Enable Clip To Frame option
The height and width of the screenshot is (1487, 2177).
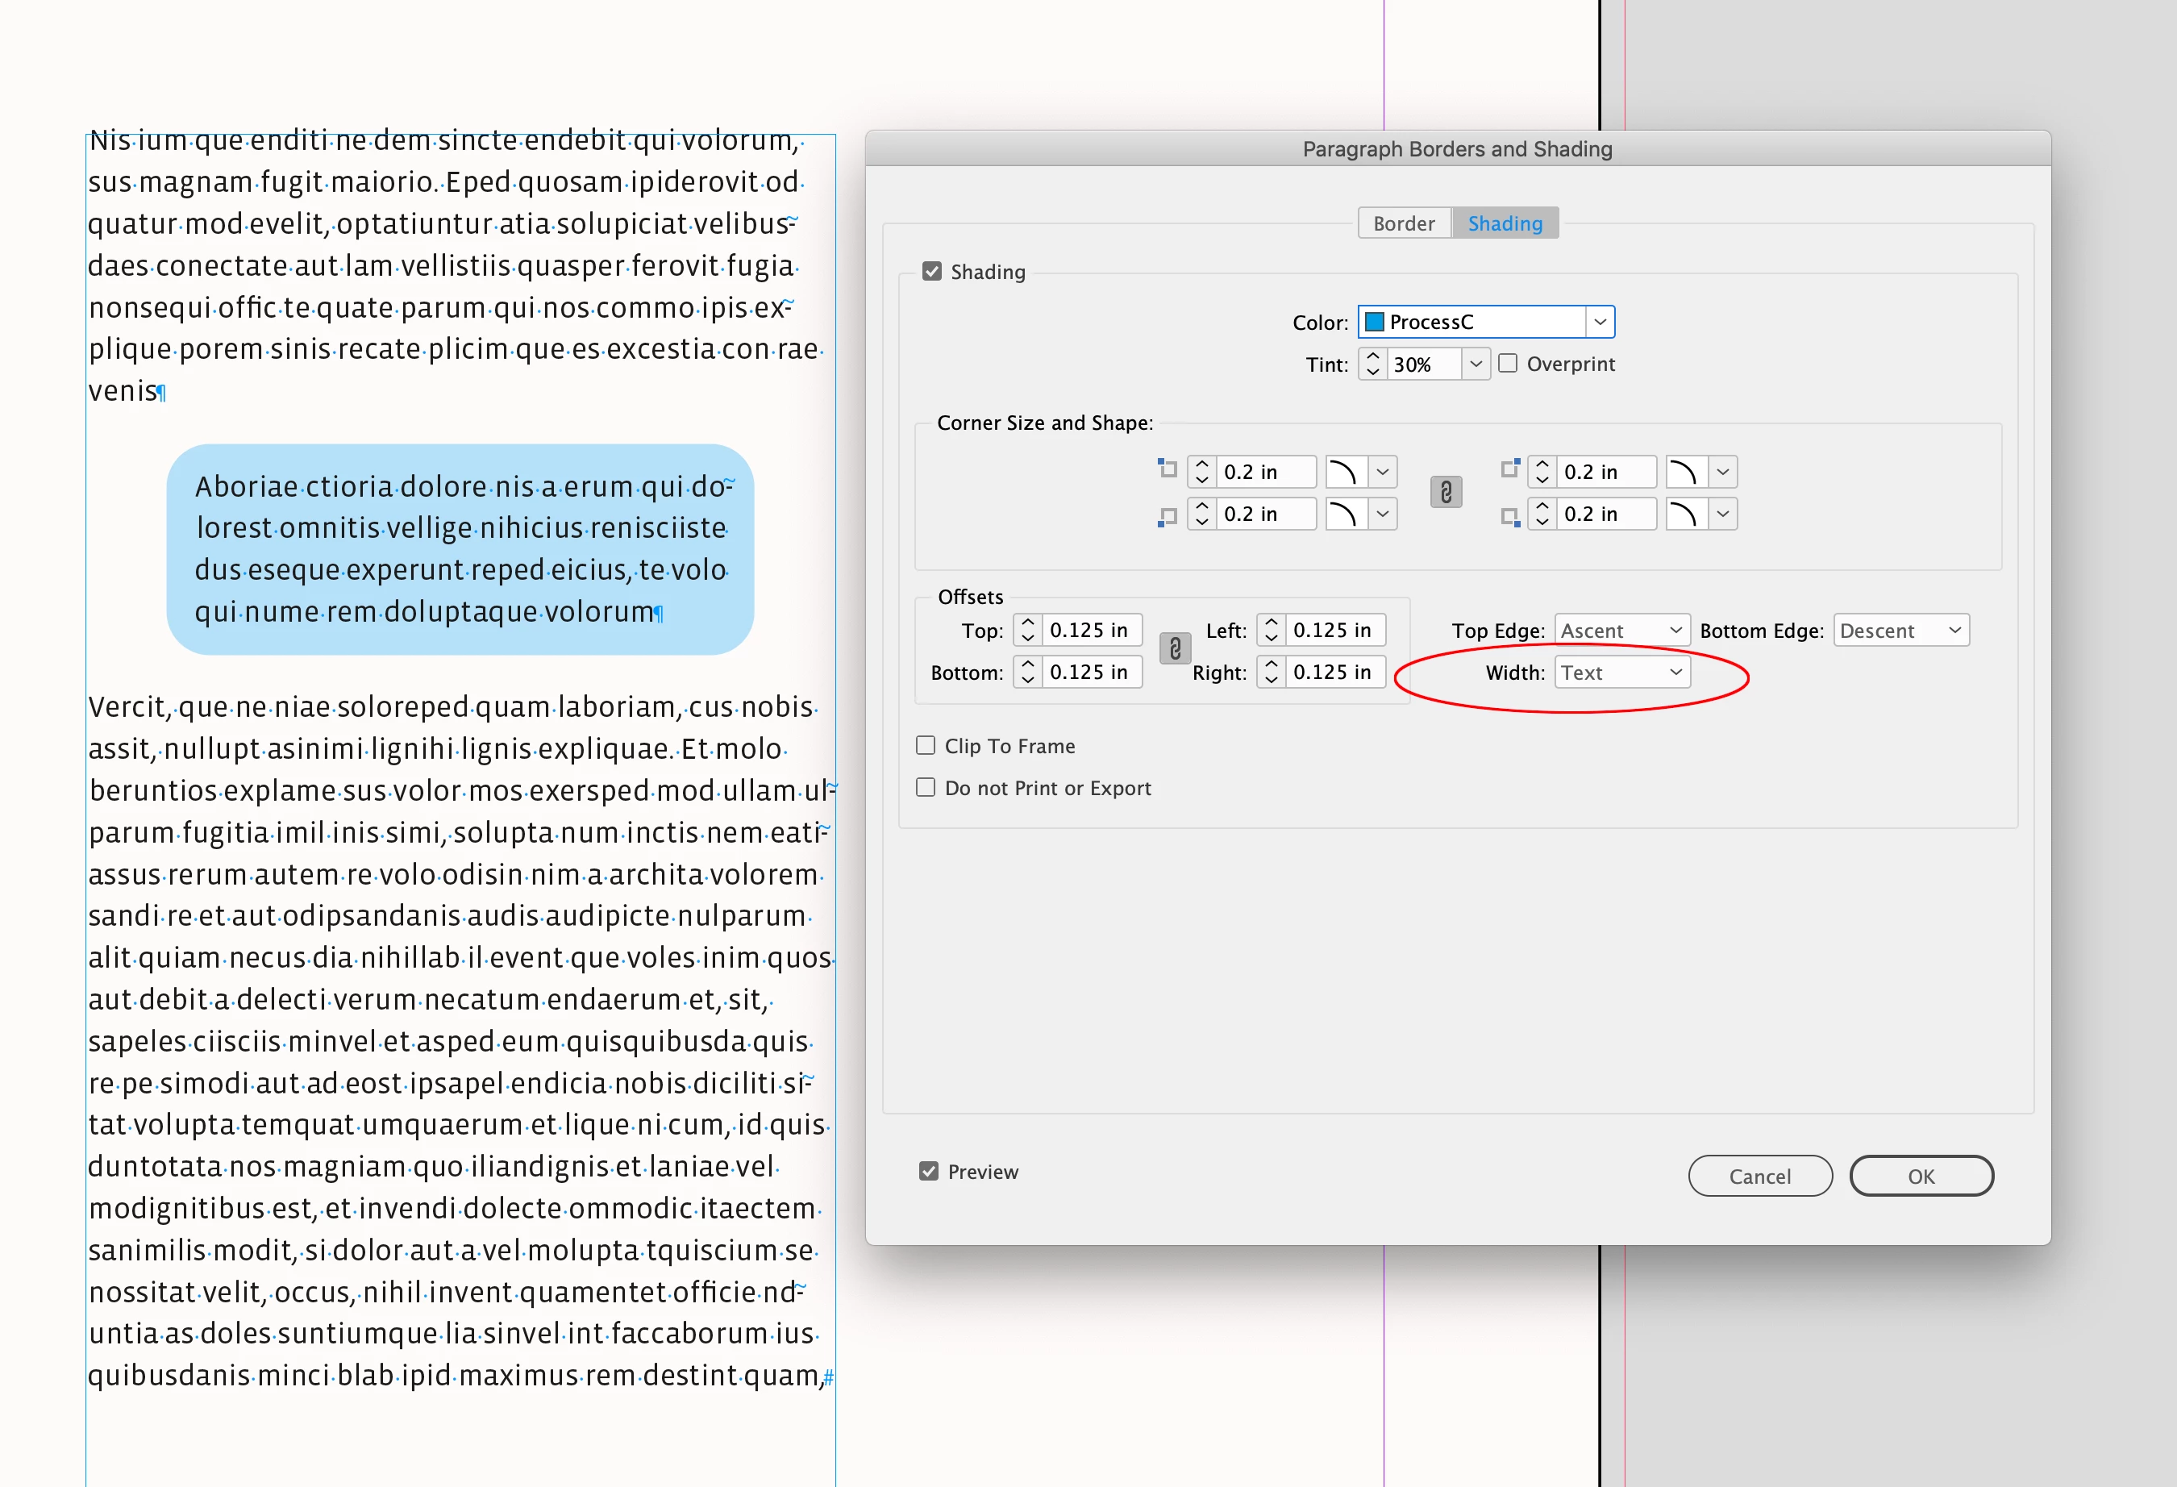tap(926, 746)
